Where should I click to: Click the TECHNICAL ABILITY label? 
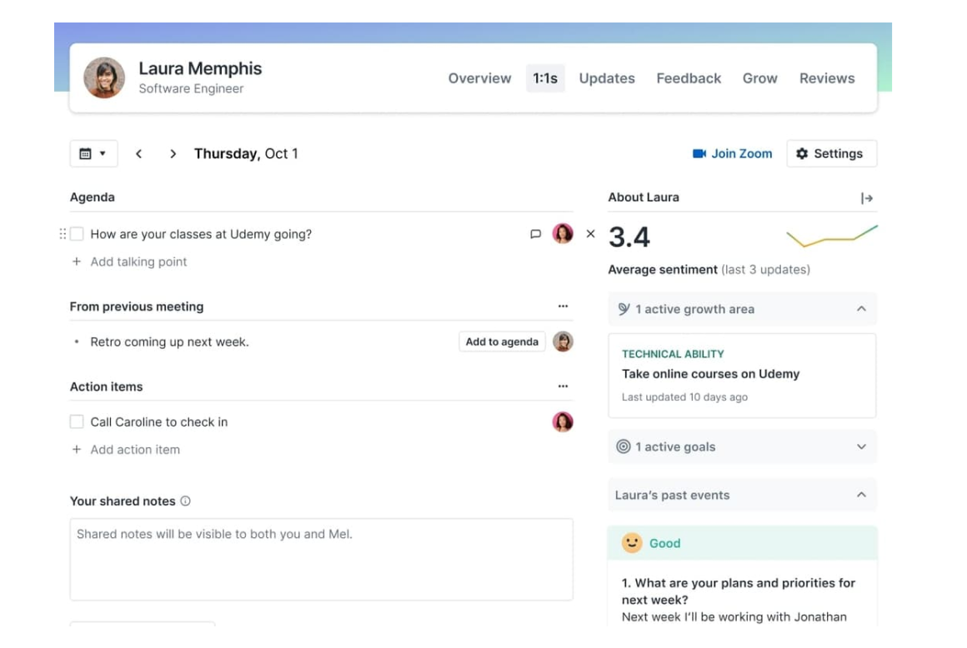click(673, 354)
